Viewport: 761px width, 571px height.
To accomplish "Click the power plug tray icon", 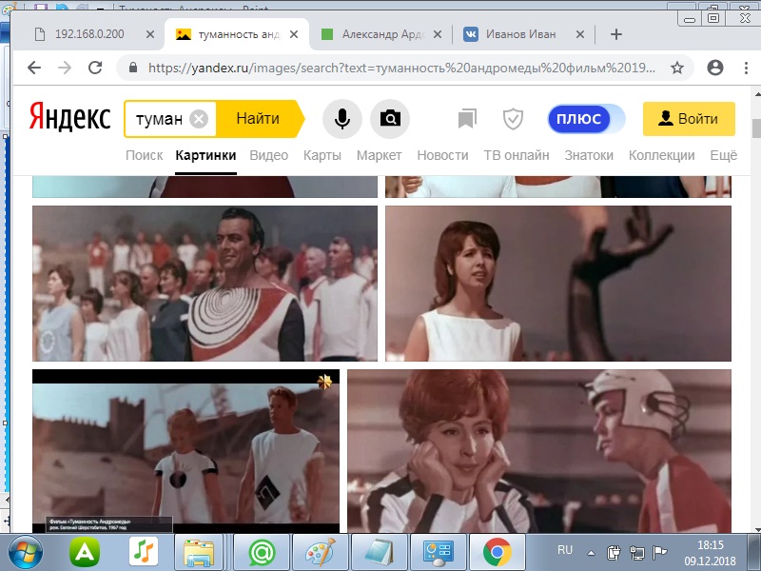I will (x=614, y=553).
